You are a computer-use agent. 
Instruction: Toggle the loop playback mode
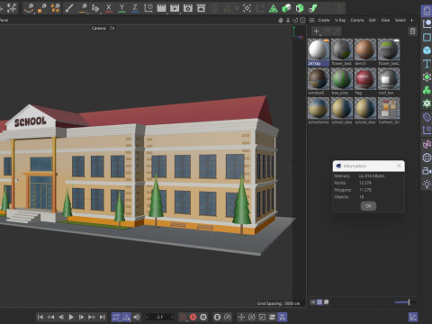(116, 317)
